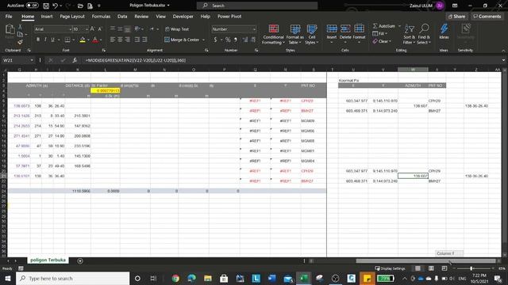Adjust the zoom slider handle
The height and width of the screenshot is (285, 508).
click(x=471, y=268)
